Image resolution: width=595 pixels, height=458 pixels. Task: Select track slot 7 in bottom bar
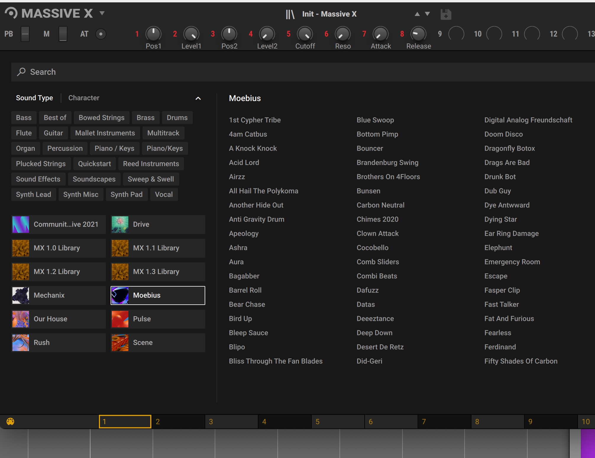[444, 422]
